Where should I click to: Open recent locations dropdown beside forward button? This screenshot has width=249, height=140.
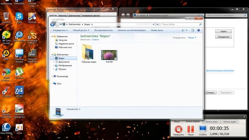click(61, 24)
